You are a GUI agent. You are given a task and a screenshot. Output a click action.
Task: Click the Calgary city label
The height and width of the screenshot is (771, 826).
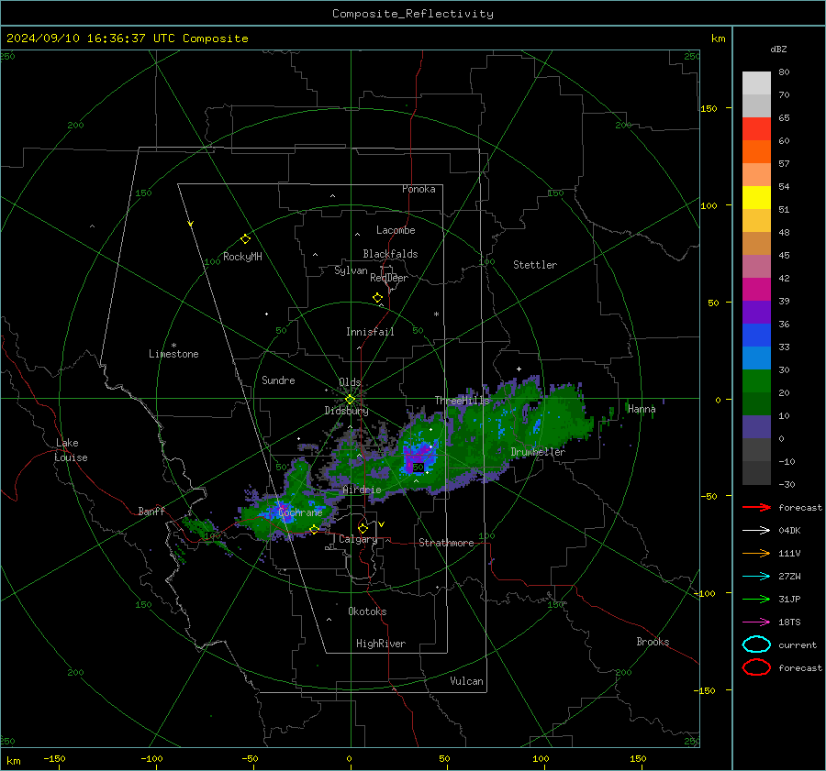(358, 539)
